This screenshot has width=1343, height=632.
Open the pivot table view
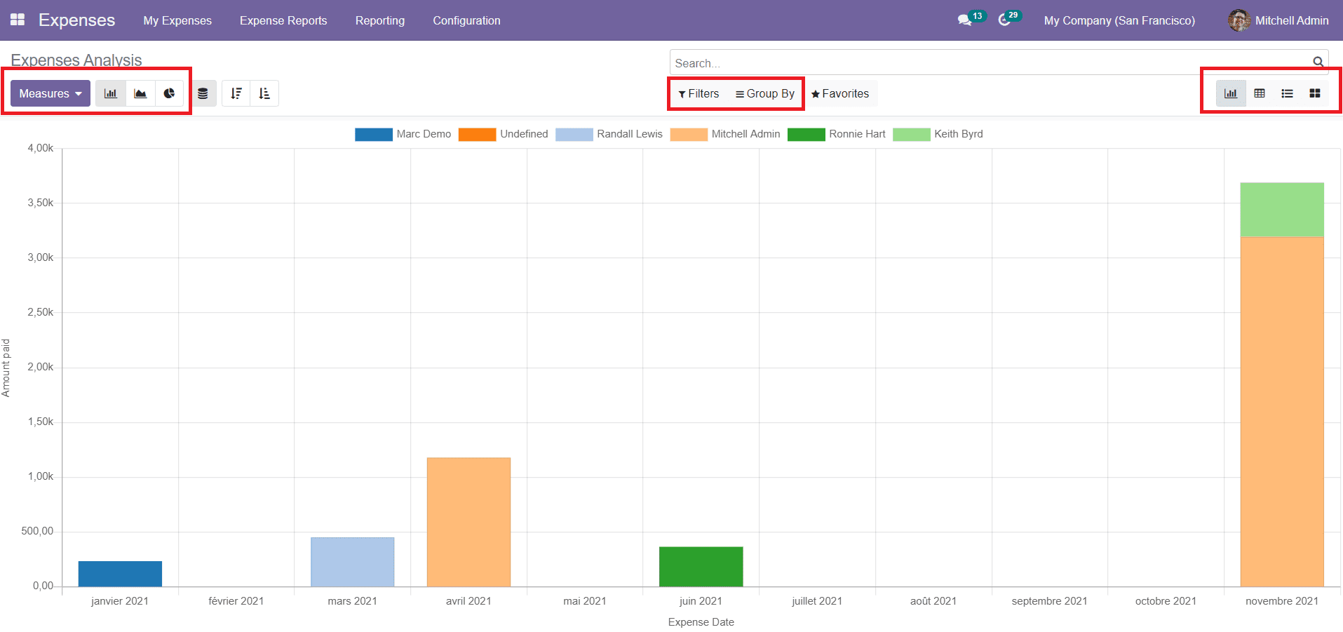(1259, 93)
